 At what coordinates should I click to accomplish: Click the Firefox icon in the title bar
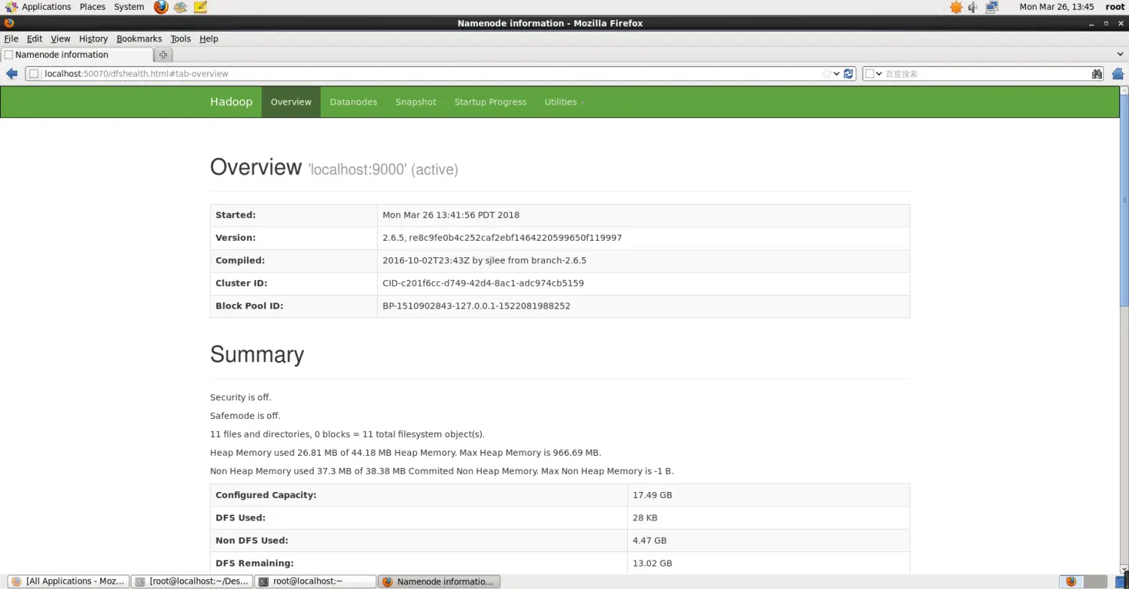[x=8, y=23]
